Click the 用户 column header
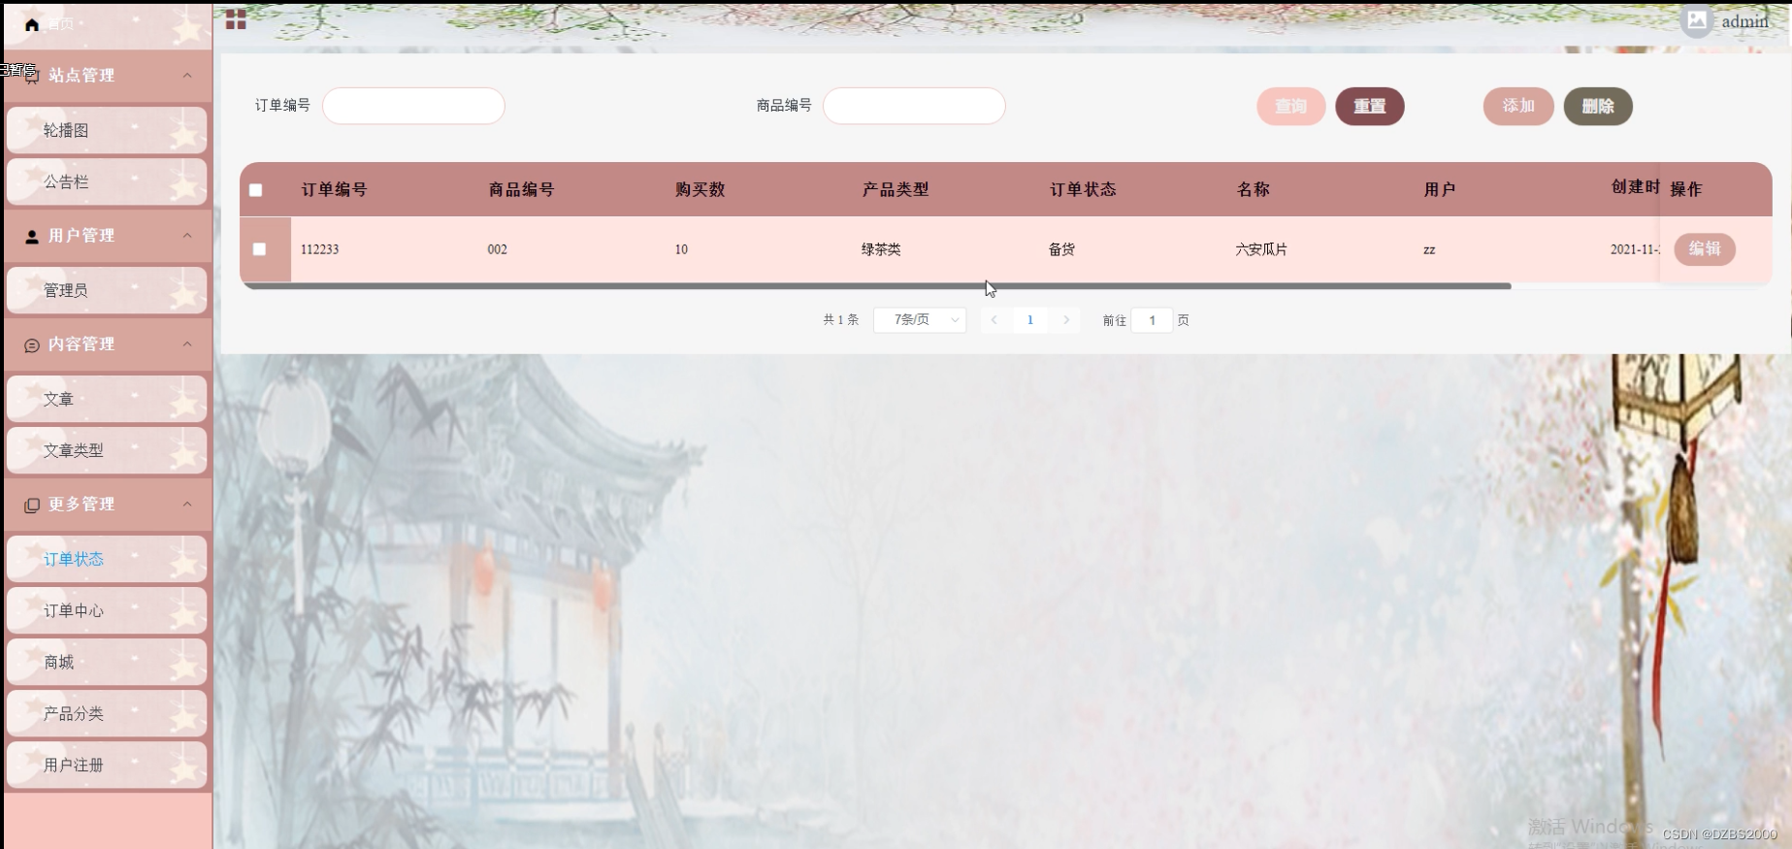Screen dimensions: 1792x849 pyautogui.click(x=1440, y=189)
